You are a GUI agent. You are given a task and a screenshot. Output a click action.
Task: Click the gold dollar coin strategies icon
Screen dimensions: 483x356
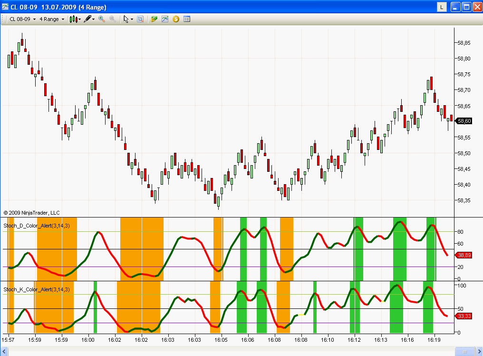pos(176,19)
